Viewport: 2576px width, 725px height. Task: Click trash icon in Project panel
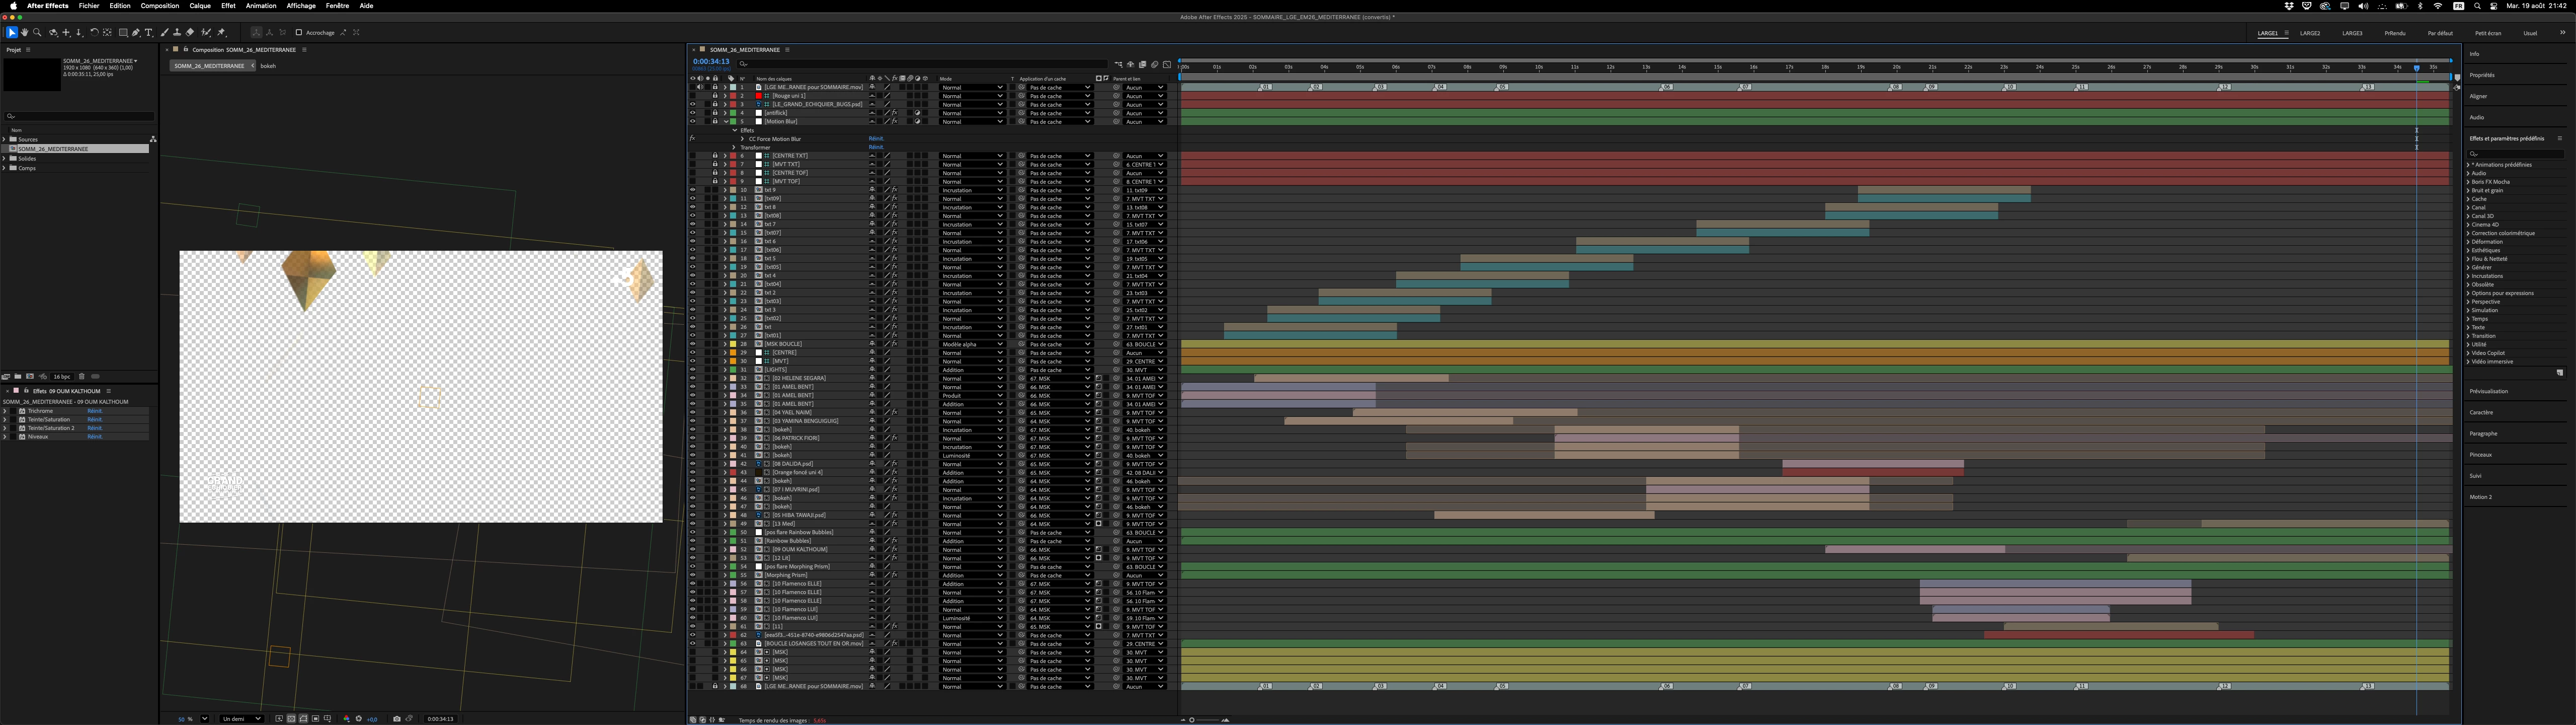[x=82, y=377]
